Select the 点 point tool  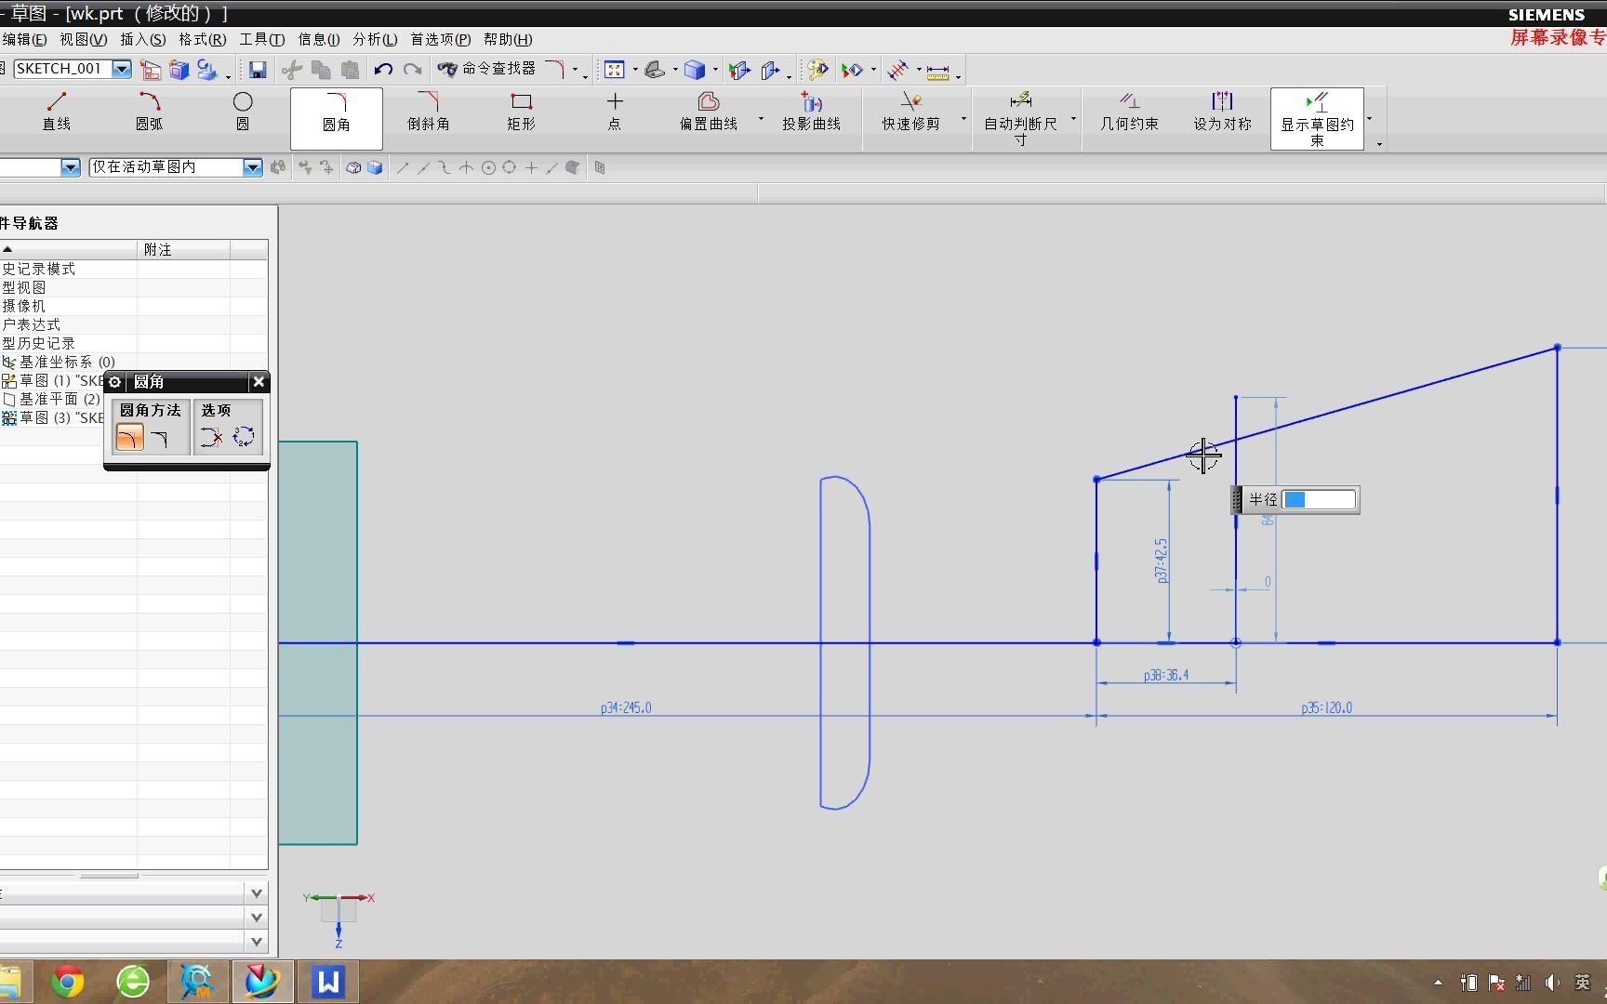pyautogui.click(x=615, y=112)
